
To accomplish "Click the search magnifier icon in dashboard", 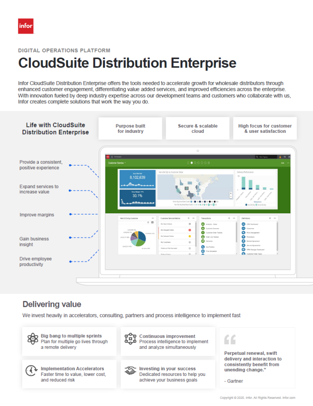I will pos(257,157).
